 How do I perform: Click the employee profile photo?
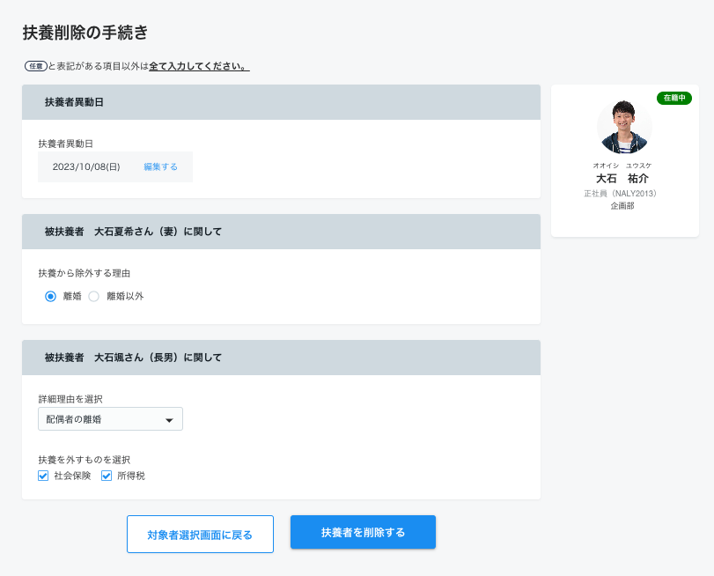tap(624, 127)
